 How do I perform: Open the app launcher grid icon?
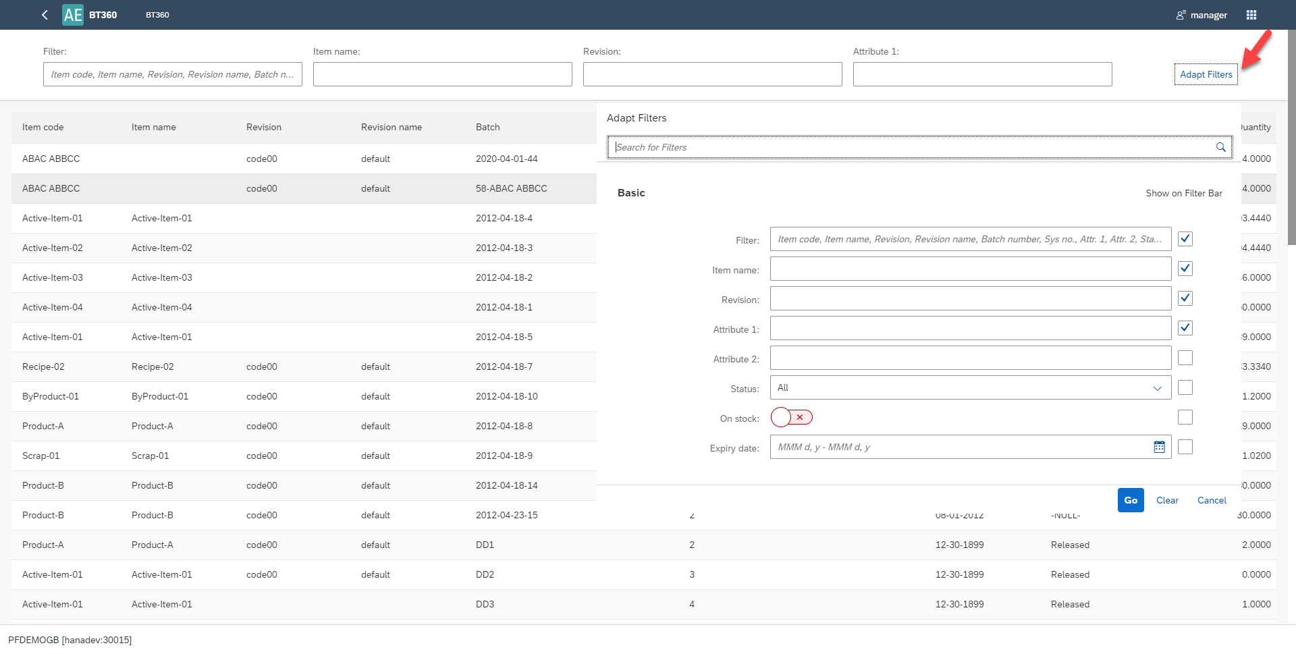(1251, 14)
